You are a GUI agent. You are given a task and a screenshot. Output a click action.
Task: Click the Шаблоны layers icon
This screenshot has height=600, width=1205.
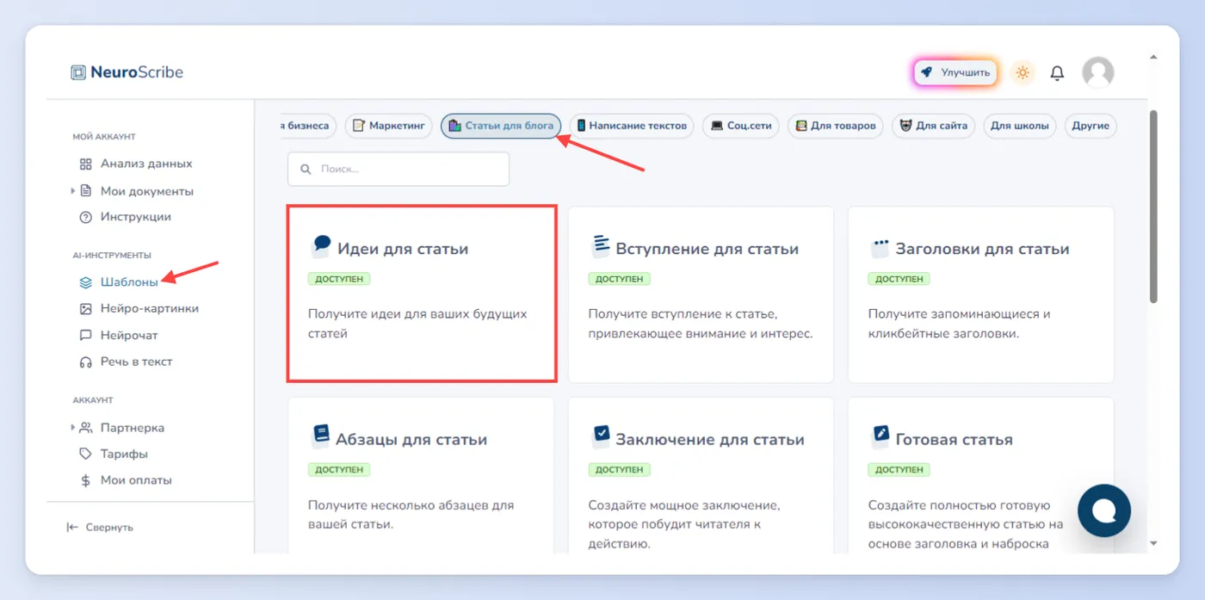click(x=85, y=281)
